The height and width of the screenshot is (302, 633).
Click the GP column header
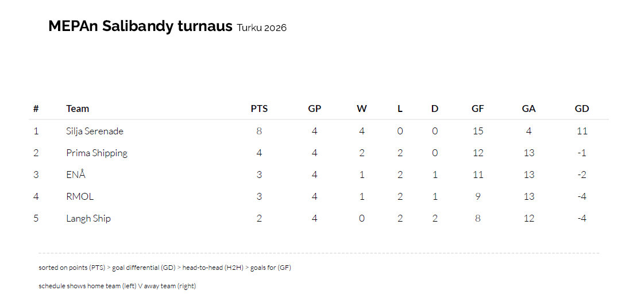(x=314, y=109)
